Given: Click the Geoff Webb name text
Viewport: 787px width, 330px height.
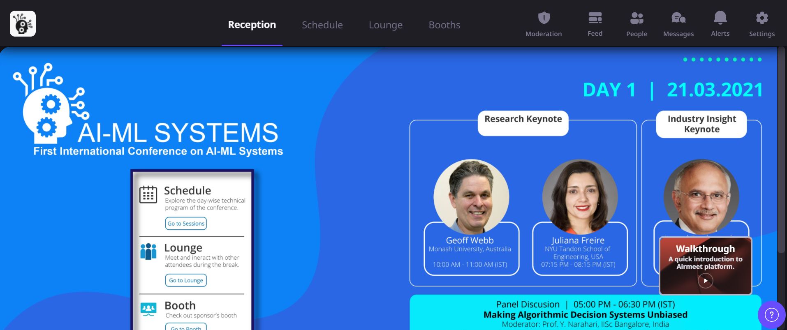Looking at the screenshot, I should pyautogui.click(x=470, y=240).
